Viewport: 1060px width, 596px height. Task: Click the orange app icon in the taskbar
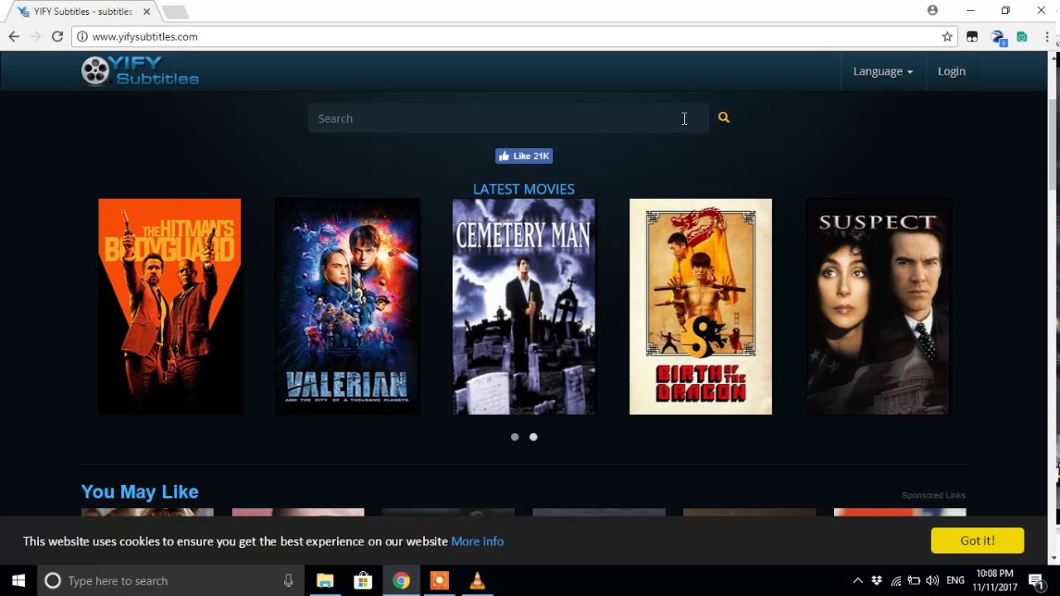click(439, 580)
